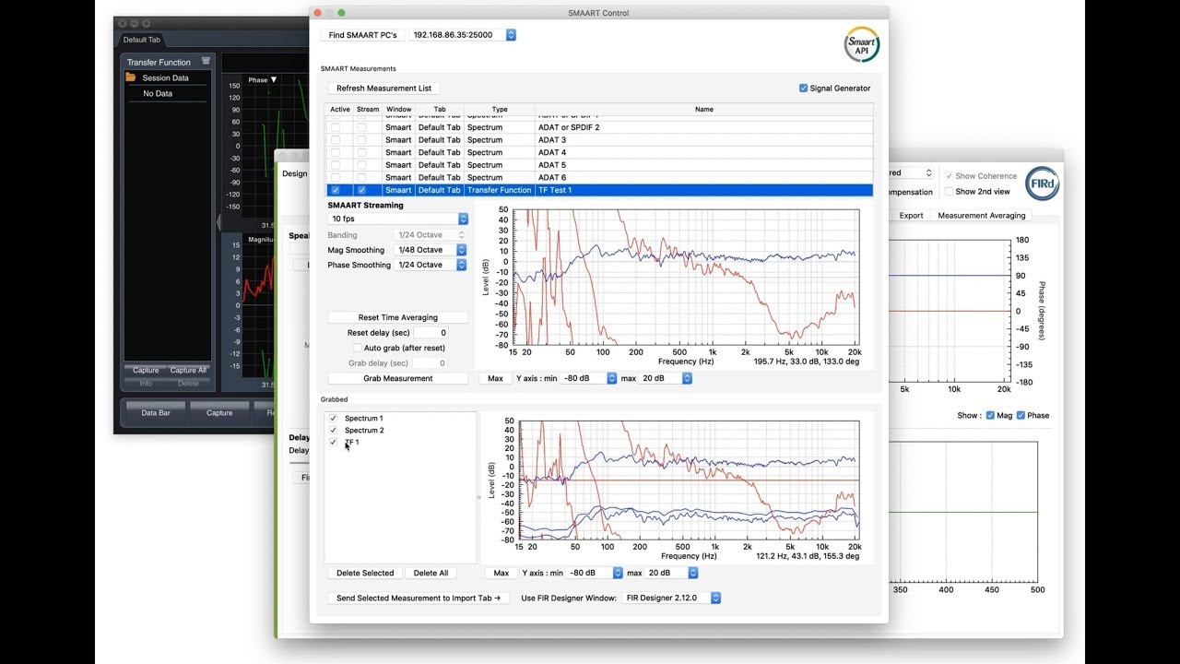Image resolution: width=1180 pixels, height=664 pixels.
Task: Select the ADAT 6 measurement row
Action: 600,177
